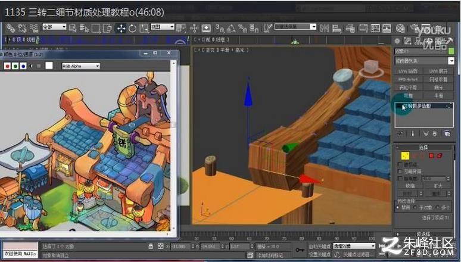Click the Remove Modifier icon
This screenshot has height=262, width=461.
tap(435, 133)
